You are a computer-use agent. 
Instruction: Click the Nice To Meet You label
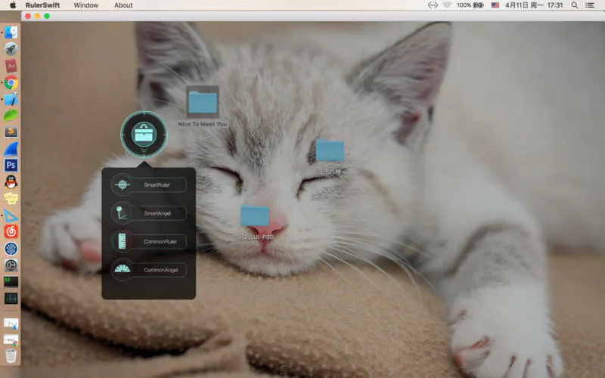pyautogui.click(x=203, y=124)
